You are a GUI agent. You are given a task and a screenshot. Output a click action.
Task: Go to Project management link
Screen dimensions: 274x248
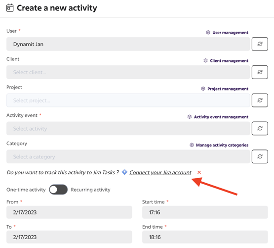click(228, 89)
